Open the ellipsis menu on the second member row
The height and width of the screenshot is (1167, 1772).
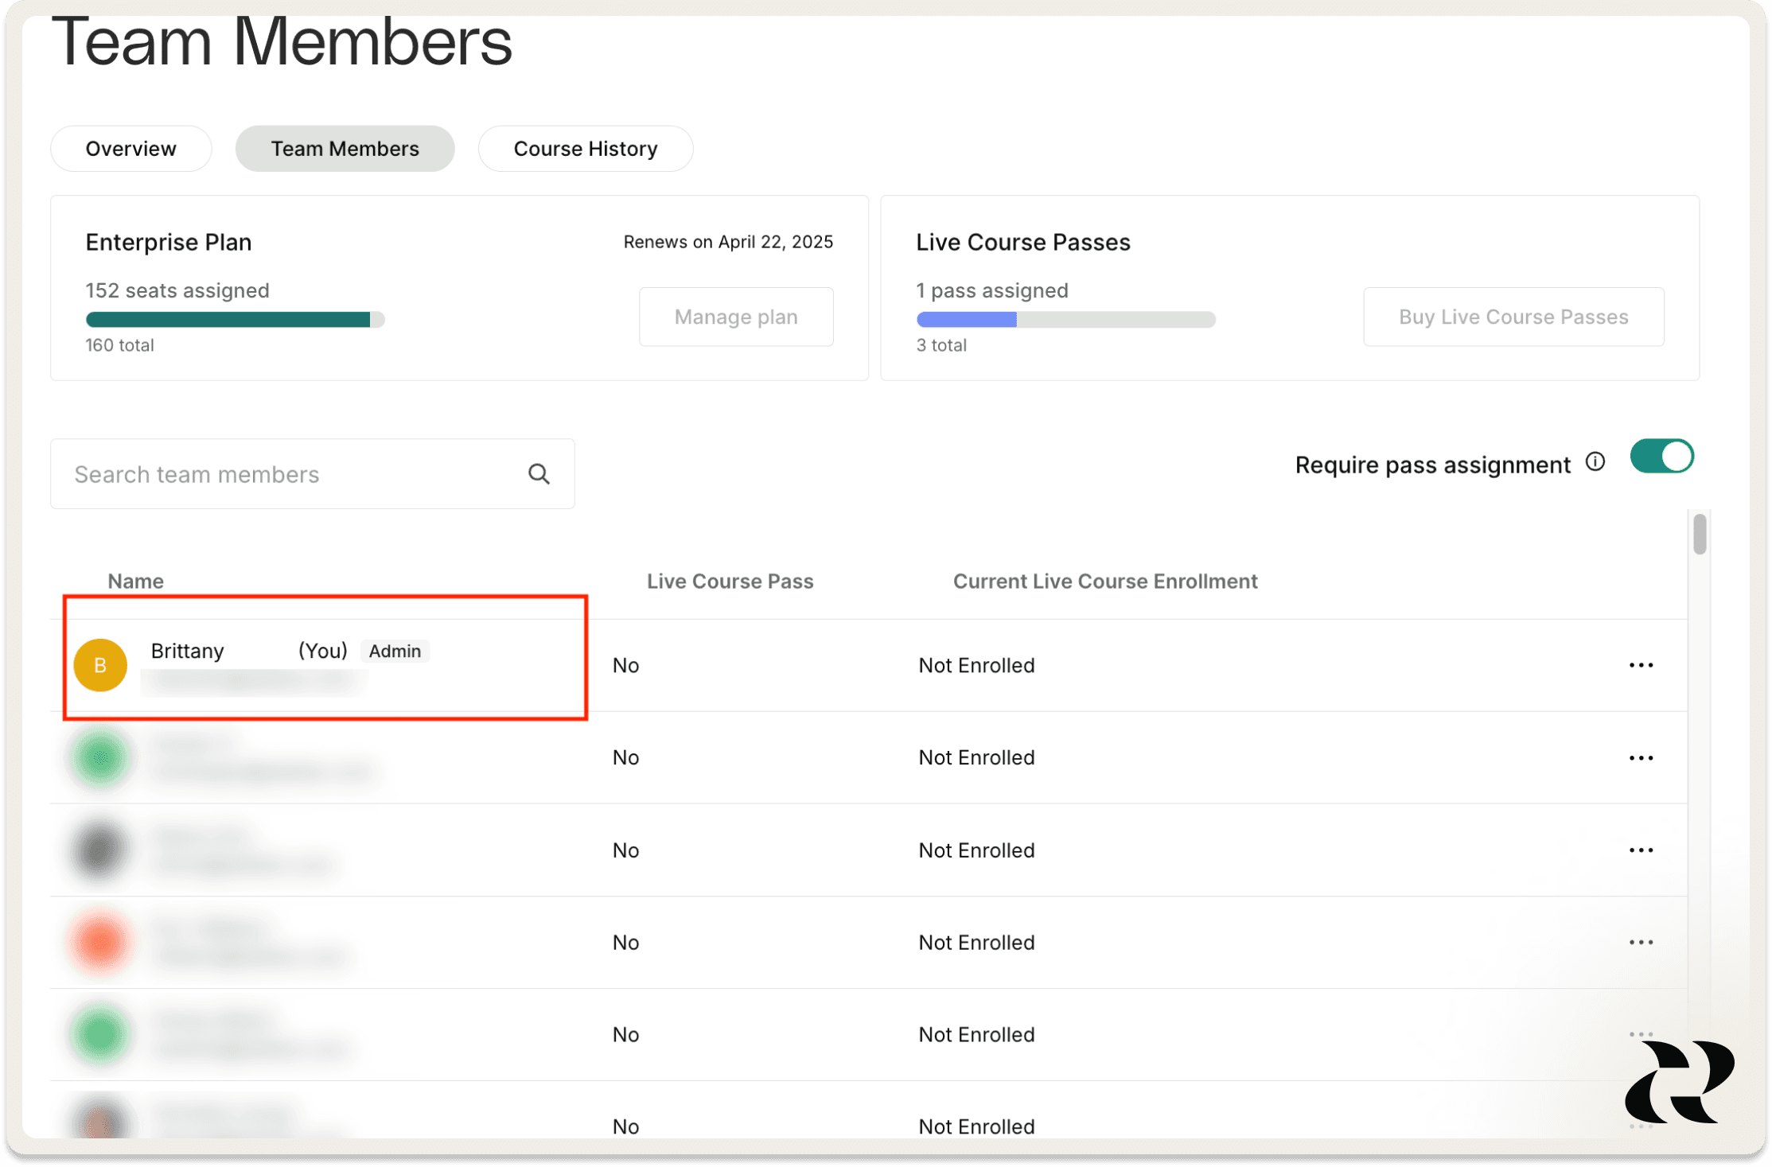coord(1642,757)
